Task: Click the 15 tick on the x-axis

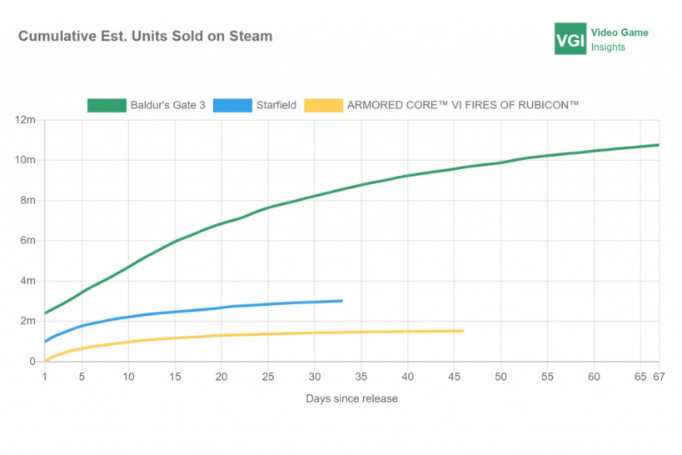Action: pyautogui.click(x=175, y=377)
